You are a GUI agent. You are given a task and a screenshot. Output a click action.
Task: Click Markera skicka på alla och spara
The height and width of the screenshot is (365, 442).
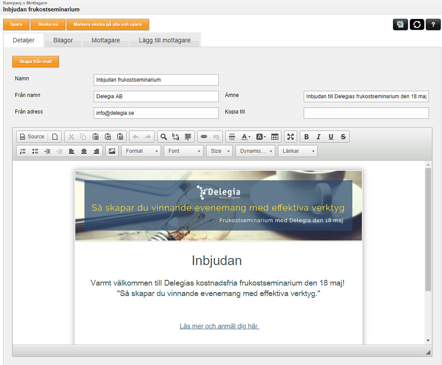(x=108, y=24)
